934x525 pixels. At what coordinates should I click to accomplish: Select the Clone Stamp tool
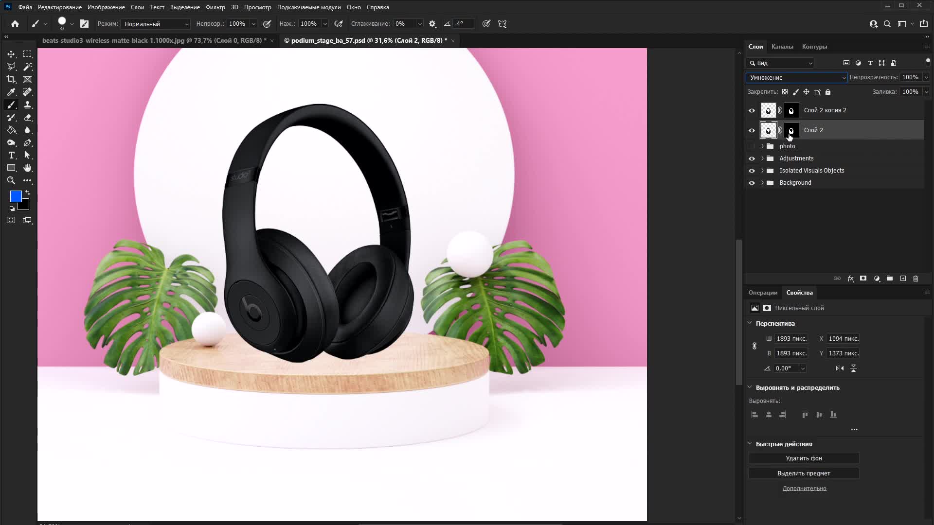(x=28, y=105)
